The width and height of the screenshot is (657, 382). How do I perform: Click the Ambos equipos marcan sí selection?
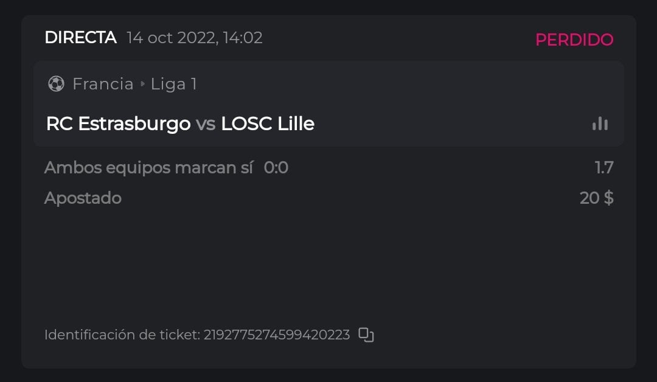148,168
